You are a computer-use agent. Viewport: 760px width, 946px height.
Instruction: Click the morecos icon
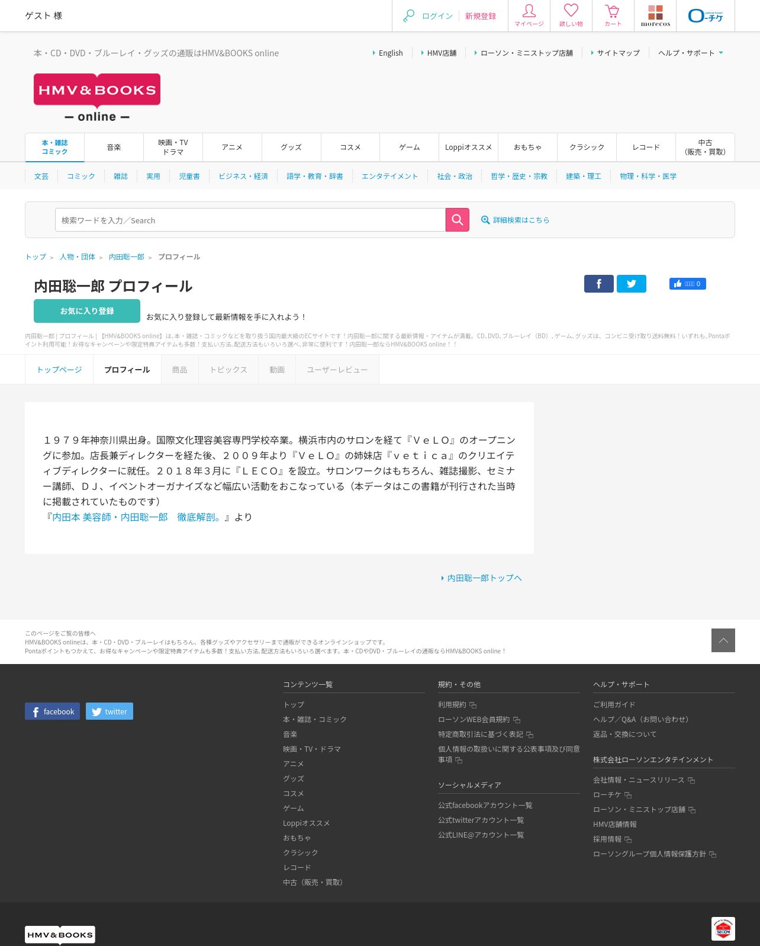click(x=655, y=16)
